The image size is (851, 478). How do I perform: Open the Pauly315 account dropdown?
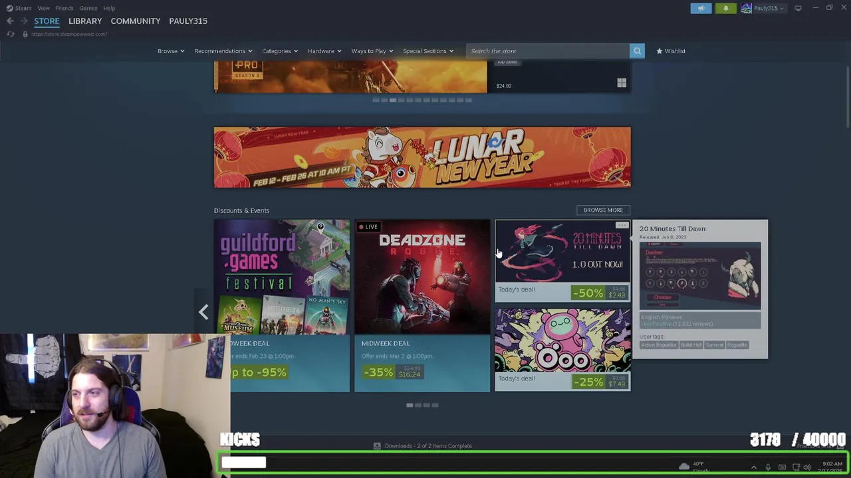[769, 8]
